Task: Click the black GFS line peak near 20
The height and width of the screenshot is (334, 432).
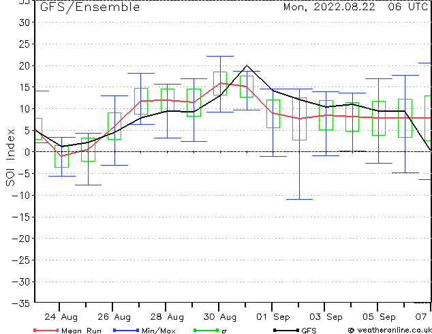Action: [247, 65]
